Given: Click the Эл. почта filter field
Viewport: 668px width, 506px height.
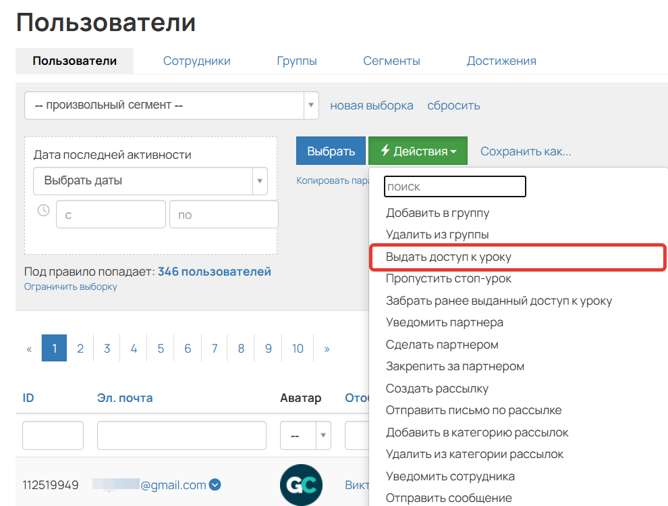Looking at the screenshot, I should 182,436.
